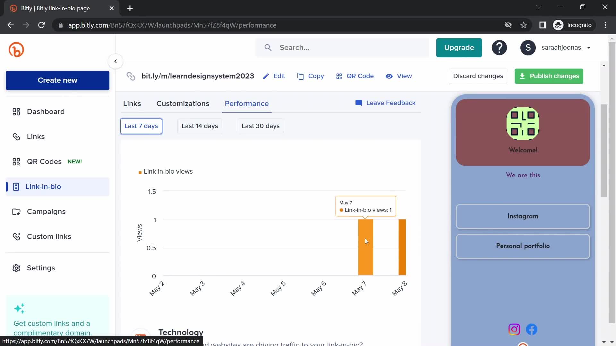Viewport: 616px width, 346px height.
Task: Switch to the Customizations tab
Action: click(x=183, y=103)
